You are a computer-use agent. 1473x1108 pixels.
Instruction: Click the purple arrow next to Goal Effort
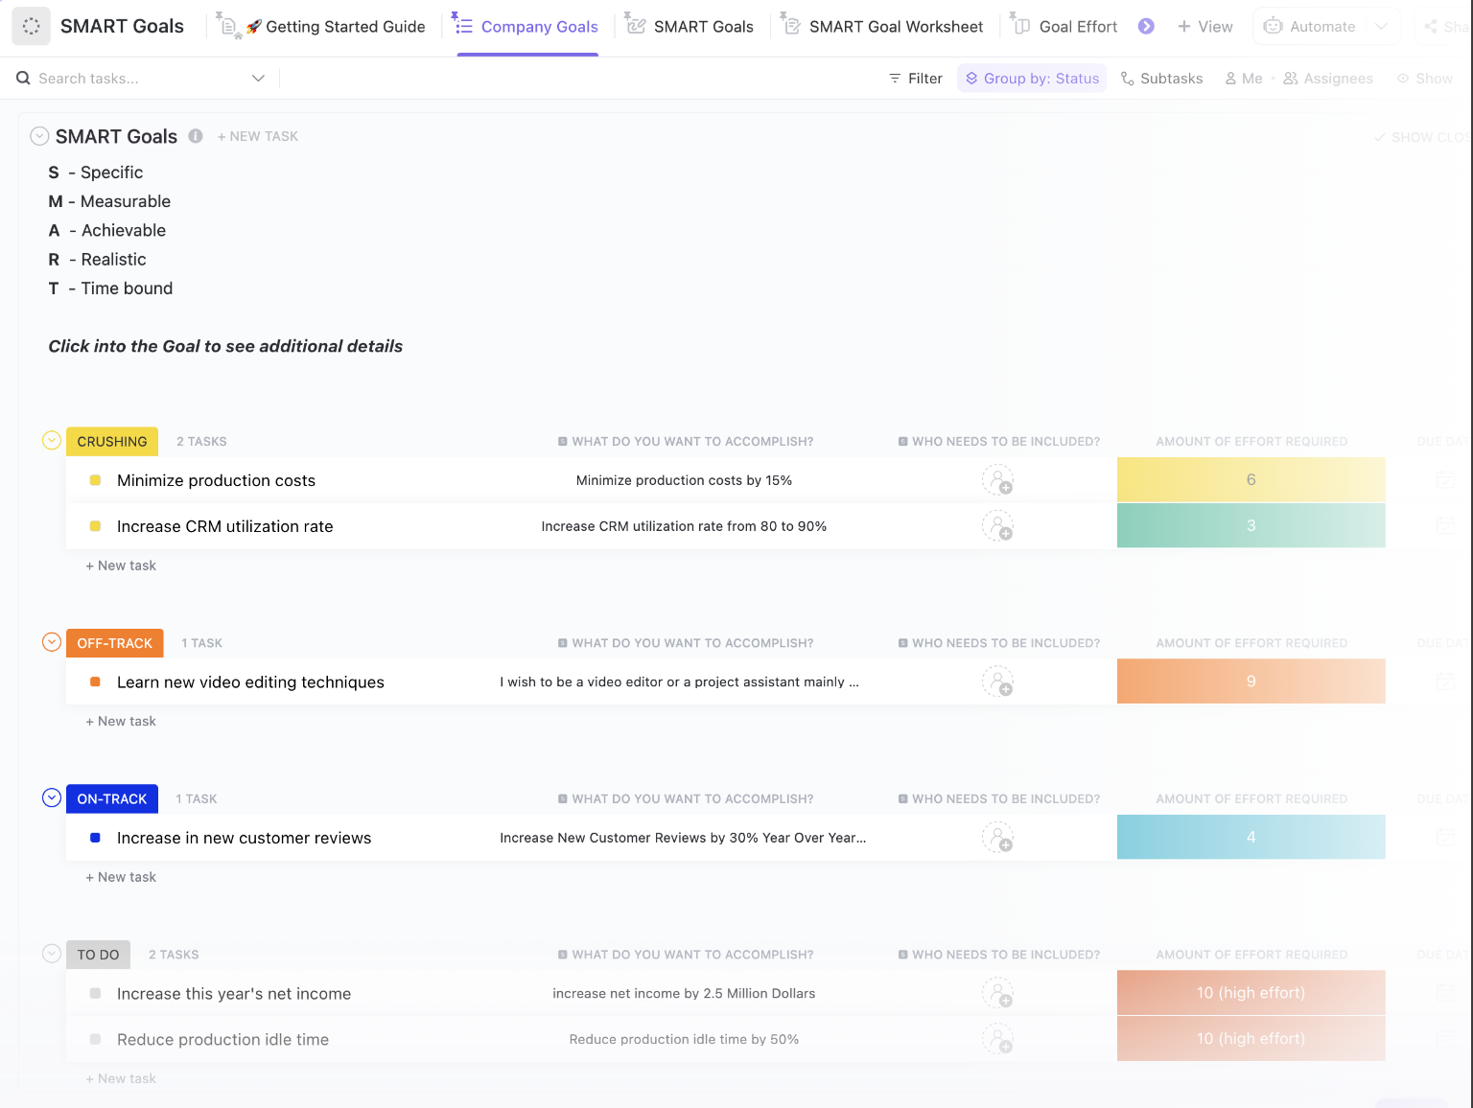1146,27
